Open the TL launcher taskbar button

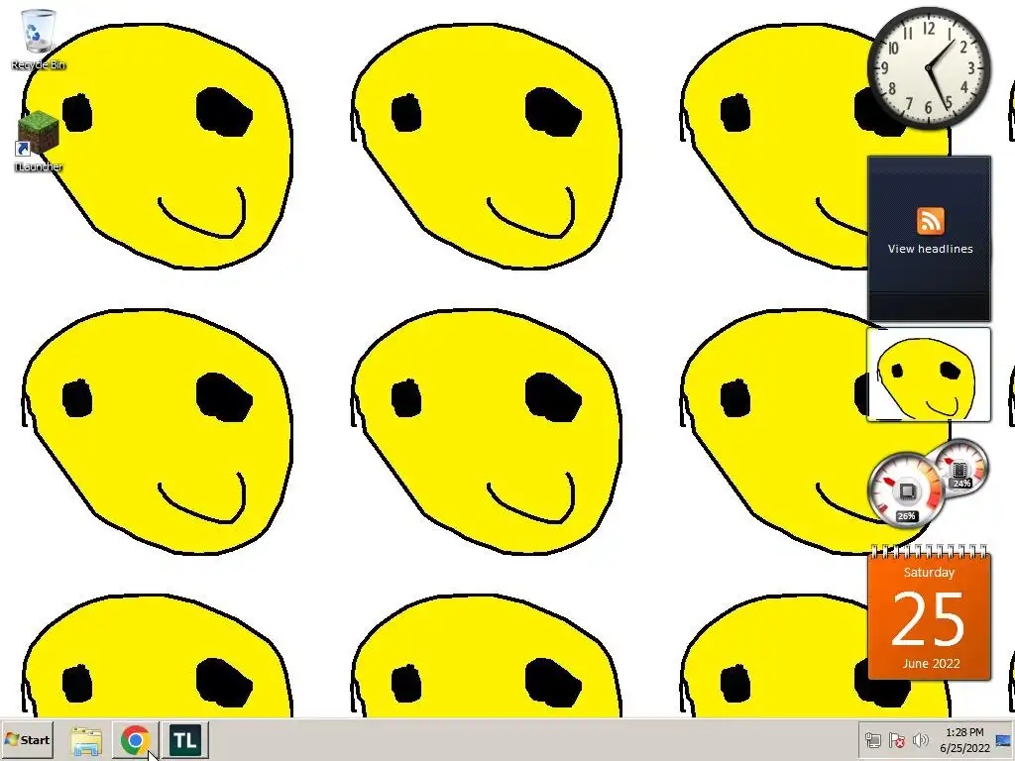[x=184, y=740]
